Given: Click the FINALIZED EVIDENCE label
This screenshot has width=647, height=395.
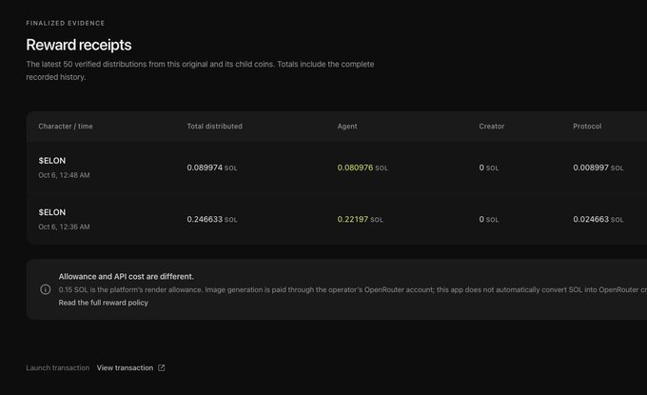Looking at the screenshot, I should point(66,23).
